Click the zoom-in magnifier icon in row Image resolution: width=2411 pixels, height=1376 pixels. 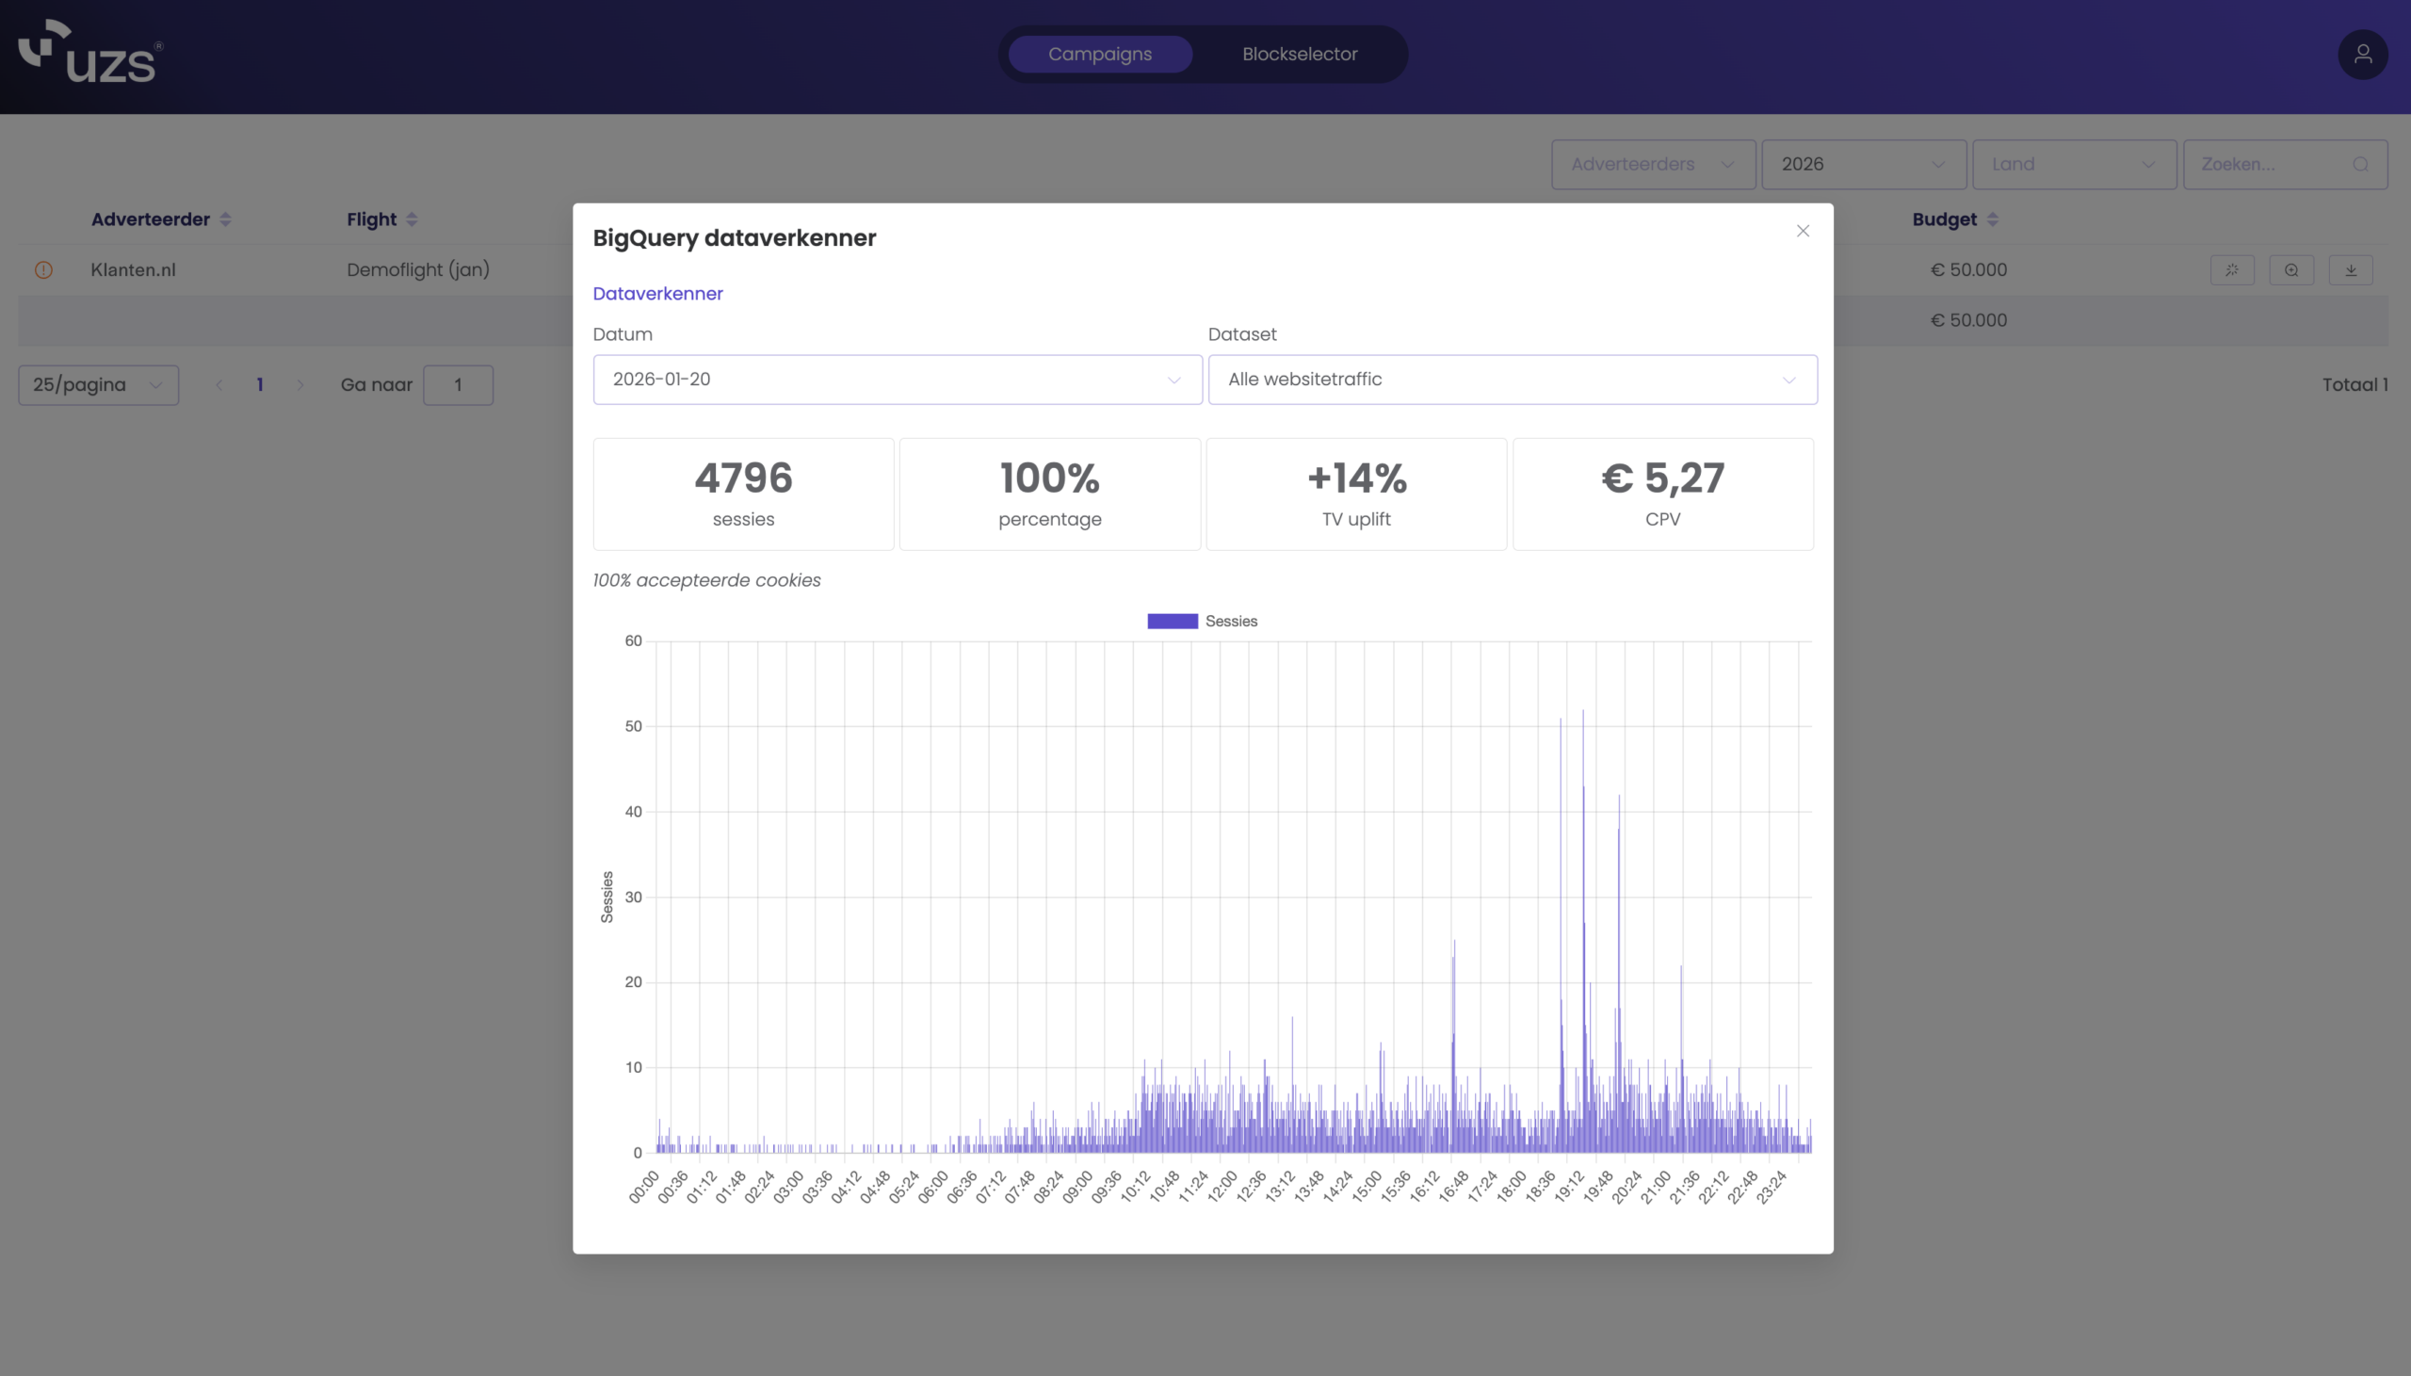pyautogui.click(x=2291, y=270)
